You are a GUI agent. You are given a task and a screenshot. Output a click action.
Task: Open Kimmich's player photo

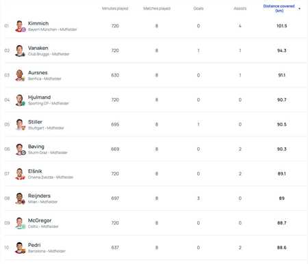point(20,26)
